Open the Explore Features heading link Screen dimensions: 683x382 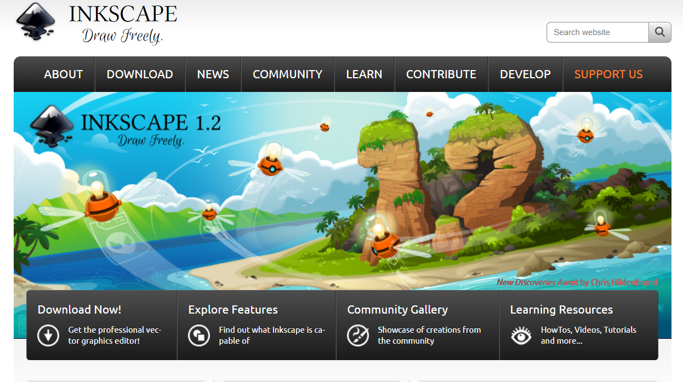(233, 310)
